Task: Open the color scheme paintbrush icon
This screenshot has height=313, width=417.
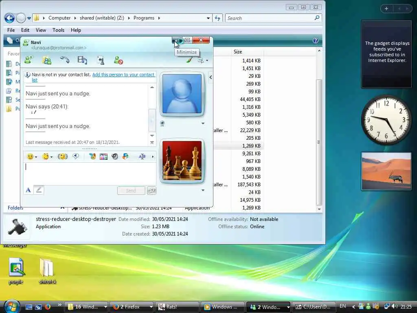Action: pos(189,60)
